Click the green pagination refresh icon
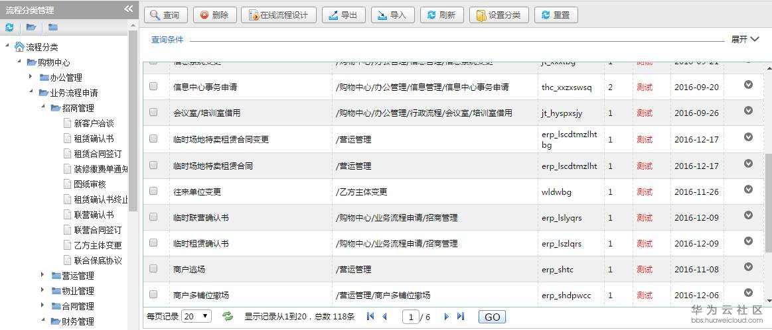Screen dimensions: 772x330 (228, 316)
